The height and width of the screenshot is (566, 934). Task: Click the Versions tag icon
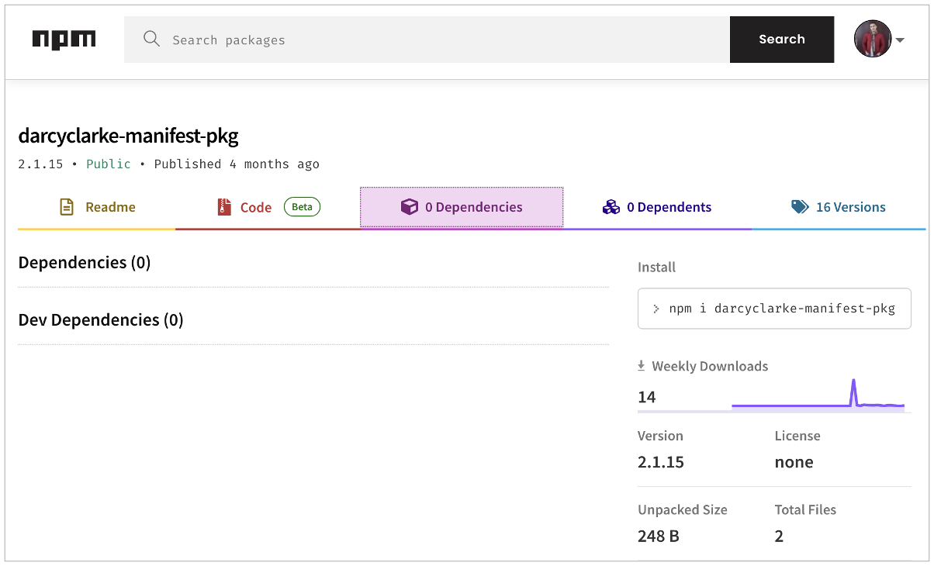point(800,207)
